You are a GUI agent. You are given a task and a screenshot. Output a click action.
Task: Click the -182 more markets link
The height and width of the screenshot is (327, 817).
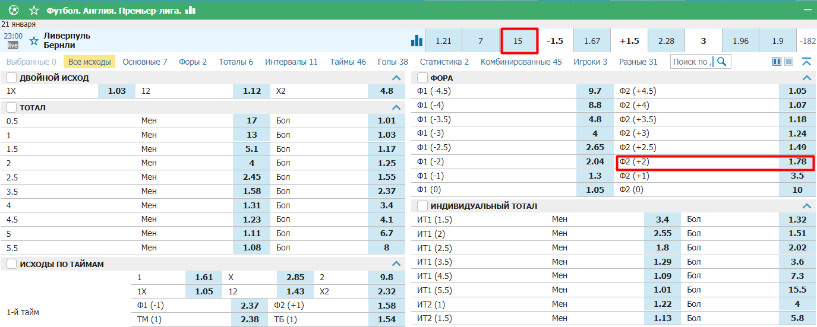point(808,41)
